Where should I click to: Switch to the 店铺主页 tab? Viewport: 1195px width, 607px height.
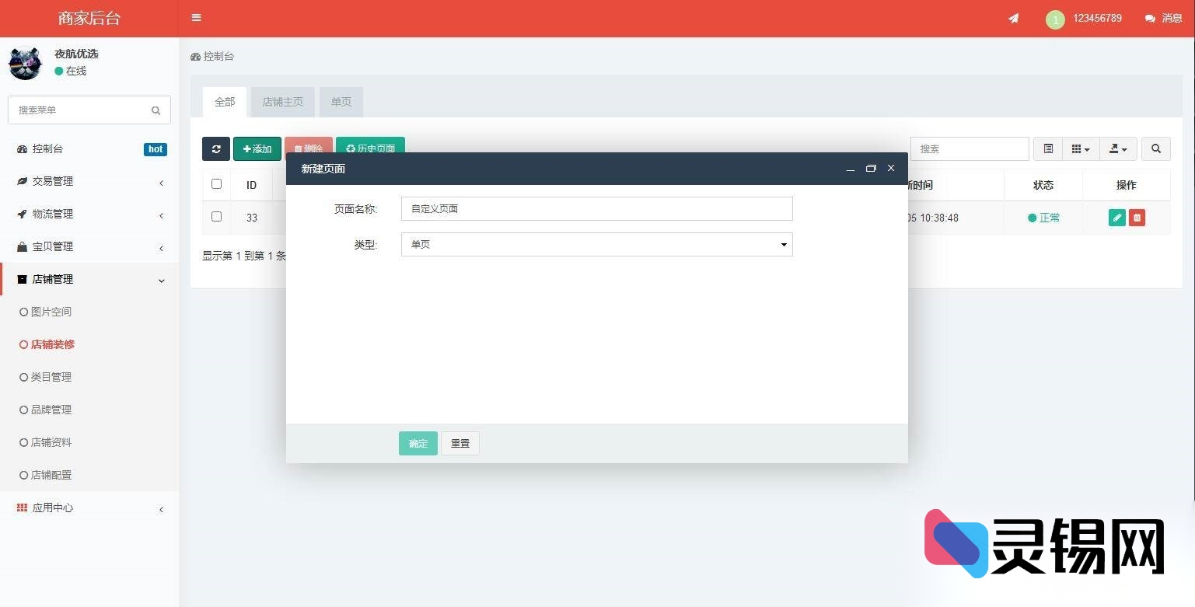point(282,102)
